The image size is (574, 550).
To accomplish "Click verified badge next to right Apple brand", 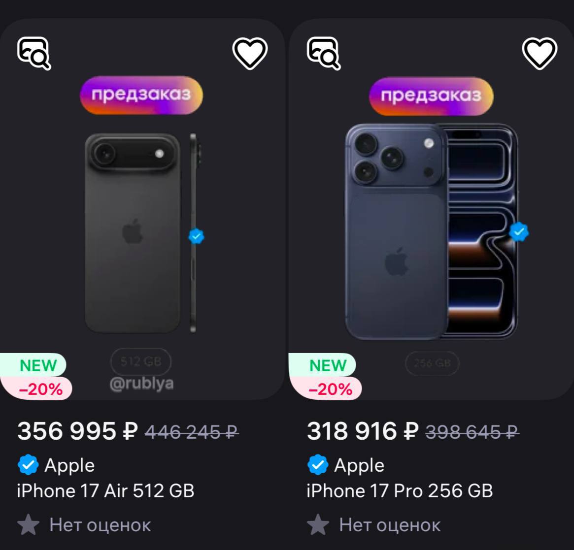I will [x=318, y=465].
